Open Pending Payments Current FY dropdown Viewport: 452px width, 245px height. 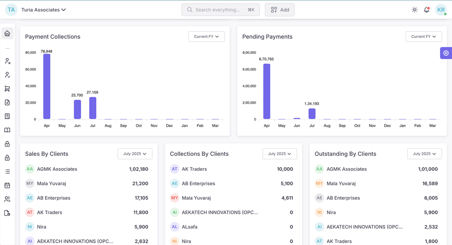click(x=423, y=37)
